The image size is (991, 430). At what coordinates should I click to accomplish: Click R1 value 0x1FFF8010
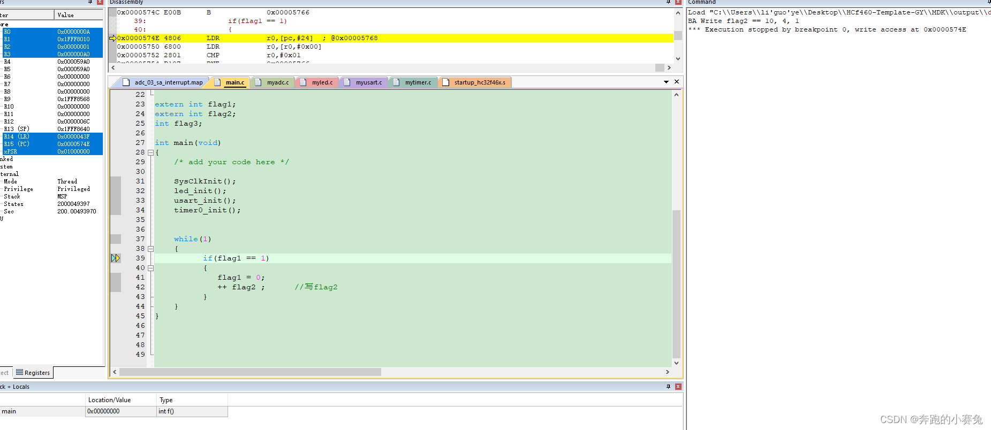[73, 39]
